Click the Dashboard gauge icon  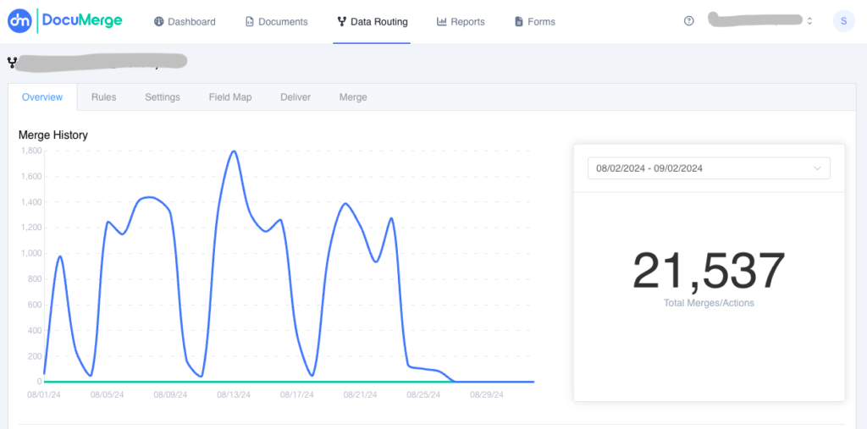pos(158,21)
